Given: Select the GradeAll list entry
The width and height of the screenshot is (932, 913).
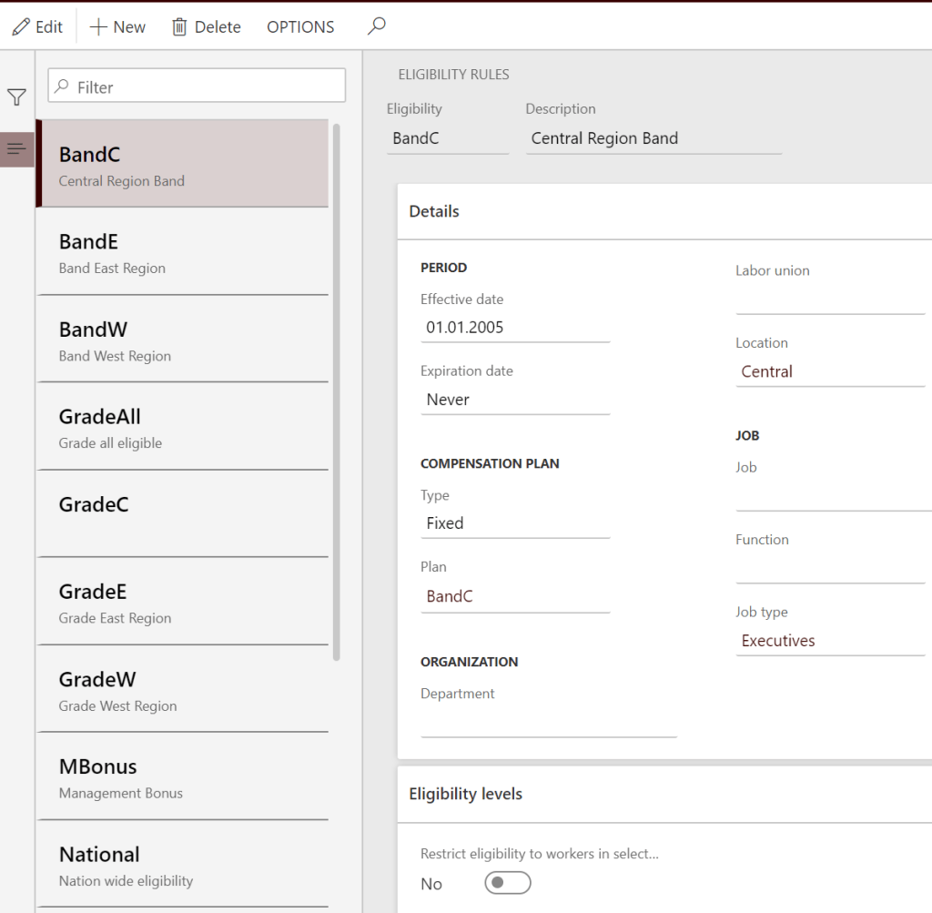Looking at the screenshot, I should 182,427.
